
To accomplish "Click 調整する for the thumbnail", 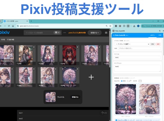I will [x=75, y=97].
